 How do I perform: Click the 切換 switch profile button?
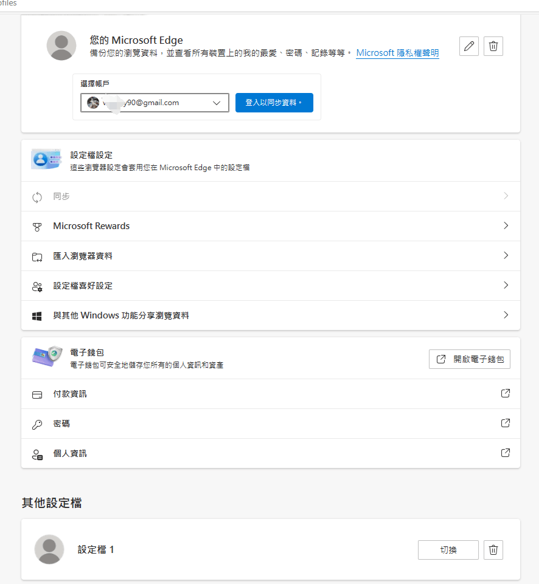[448, 550]
